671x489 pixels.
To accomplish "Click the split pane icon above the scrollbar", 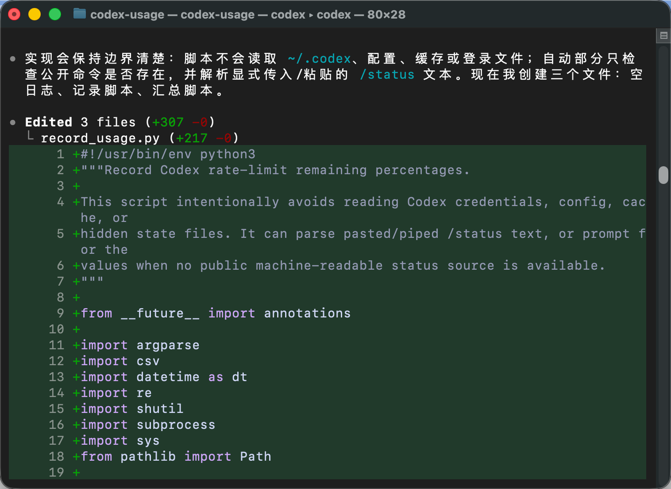I will click(x=664, y=36).
